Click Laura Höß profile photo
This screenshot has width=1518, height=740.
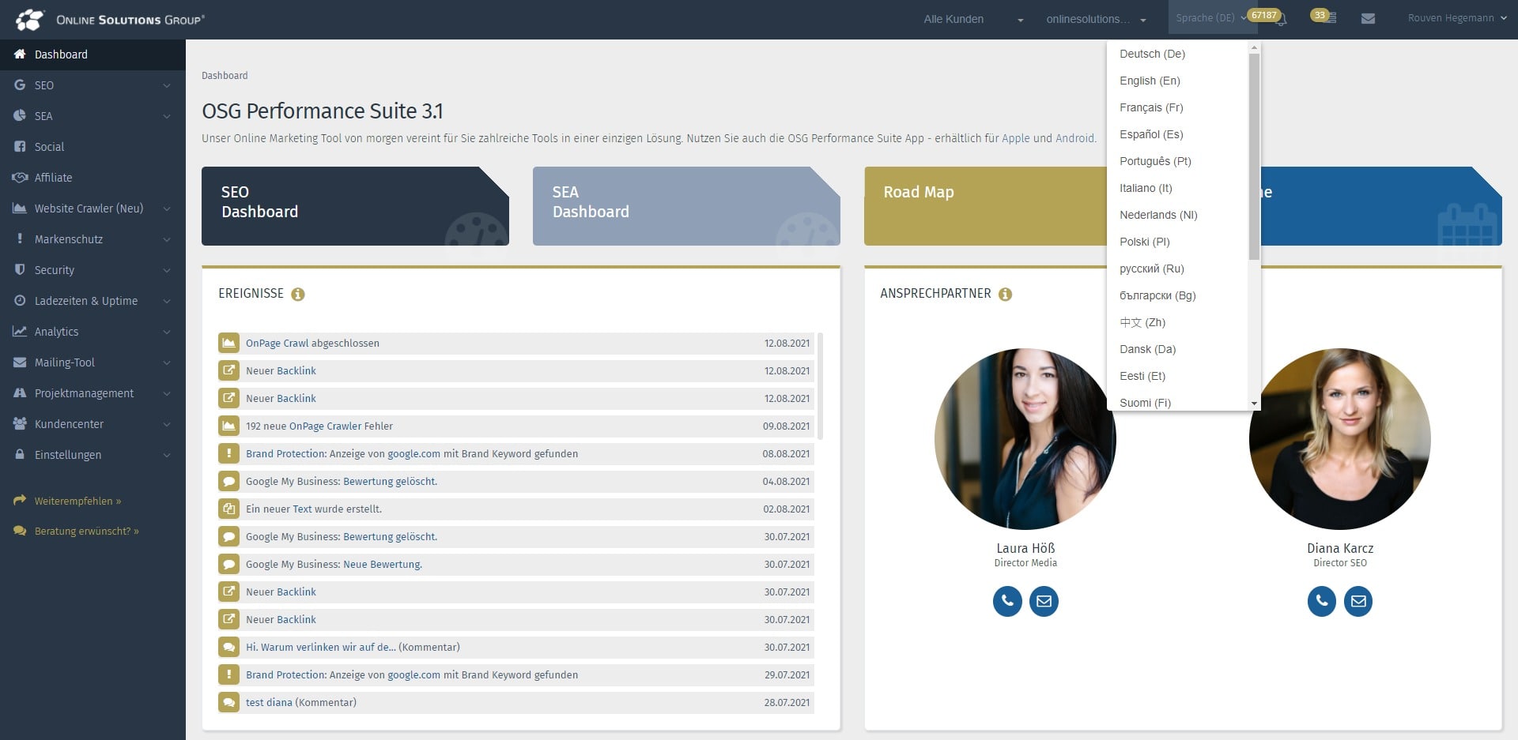[x=1025, y=439]
